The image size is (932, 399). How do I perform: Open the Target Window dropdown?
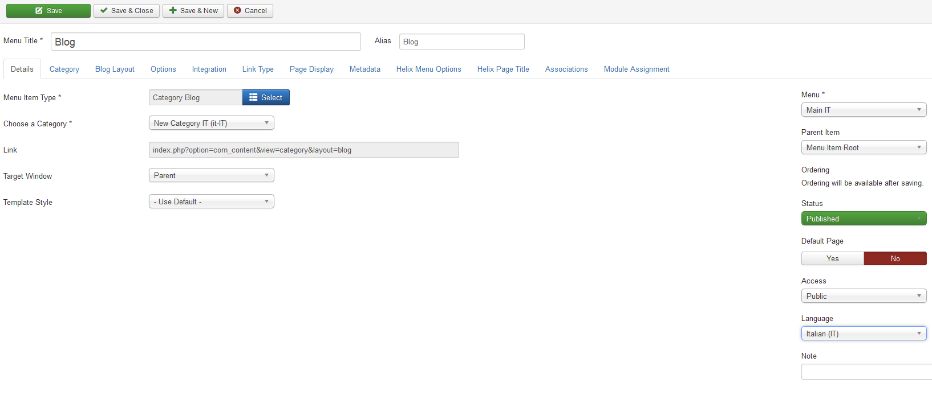tap(211, 175)
